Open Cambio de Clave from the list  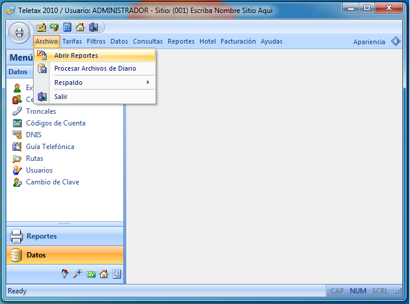point(53,182)
